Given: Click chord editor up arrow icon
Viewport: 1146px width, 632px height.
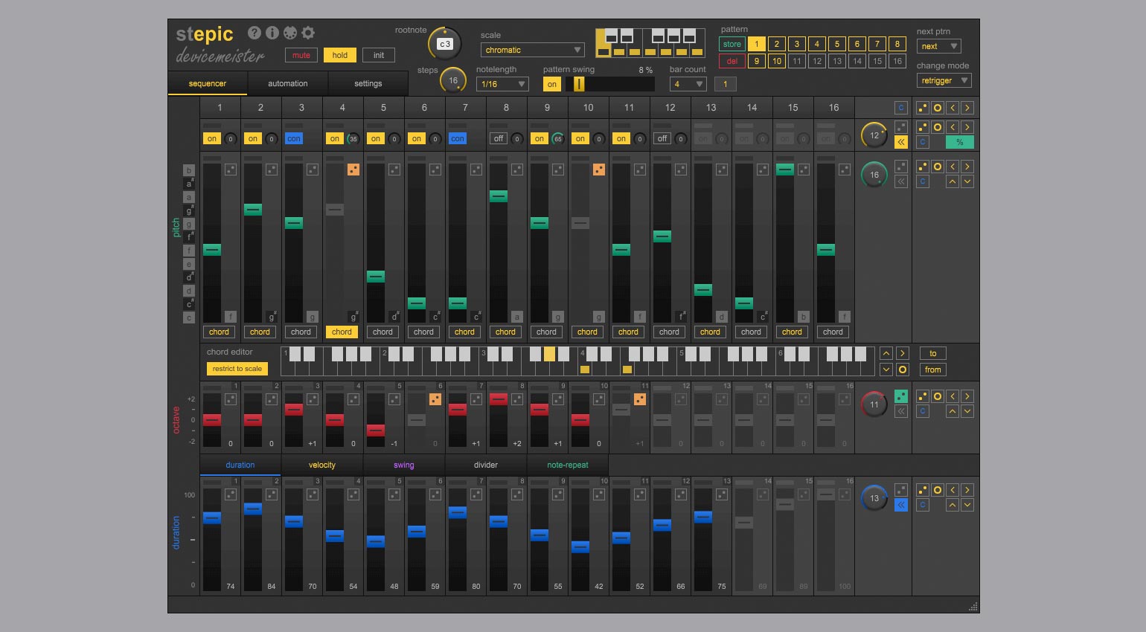Looking at the screenshot, I should (x=886, y=353).
